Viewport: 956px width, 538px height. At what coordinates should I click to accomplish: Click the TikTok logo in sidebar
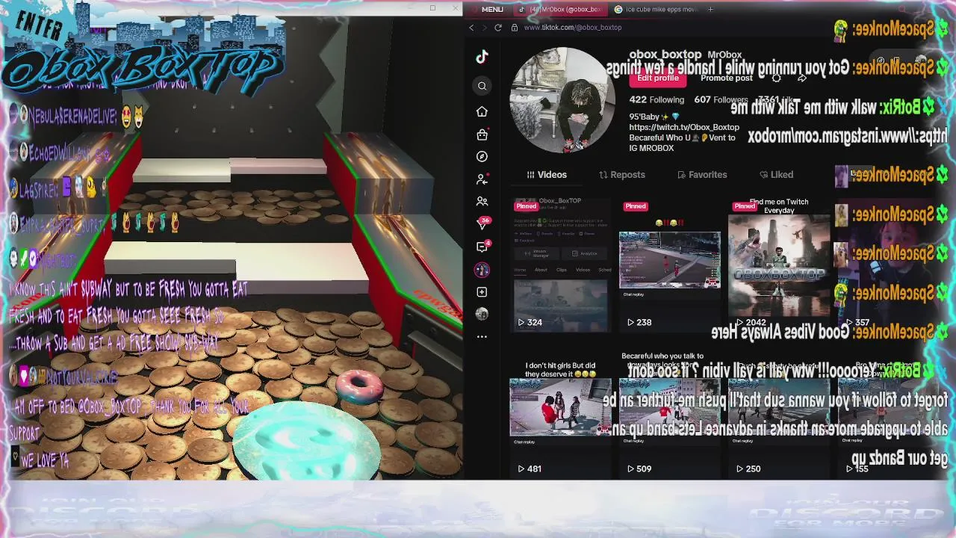[x=482, y=57]
